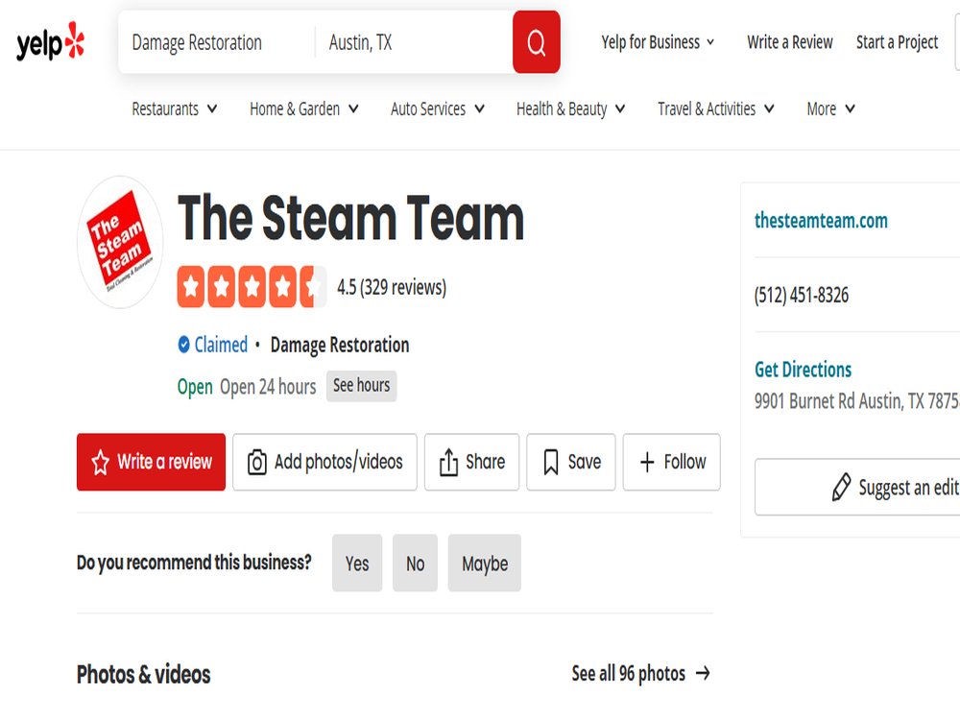Click See all 96 photos link

(640, 674)
